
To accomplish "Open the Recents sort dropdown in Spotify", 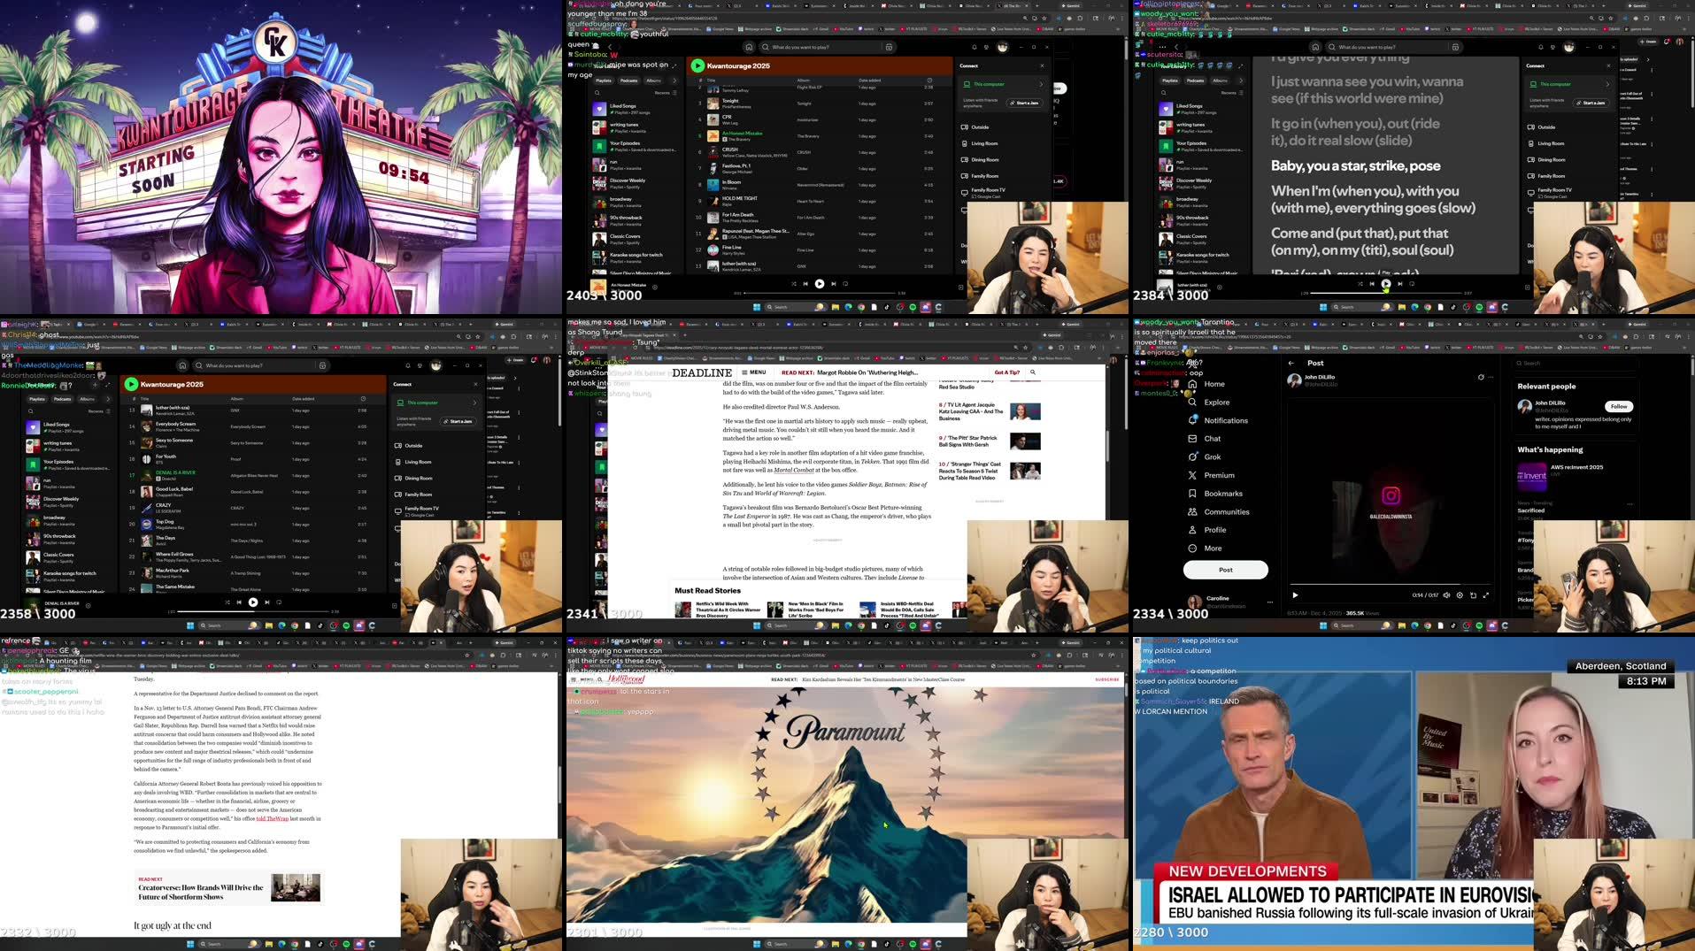I will coord(662,93).
